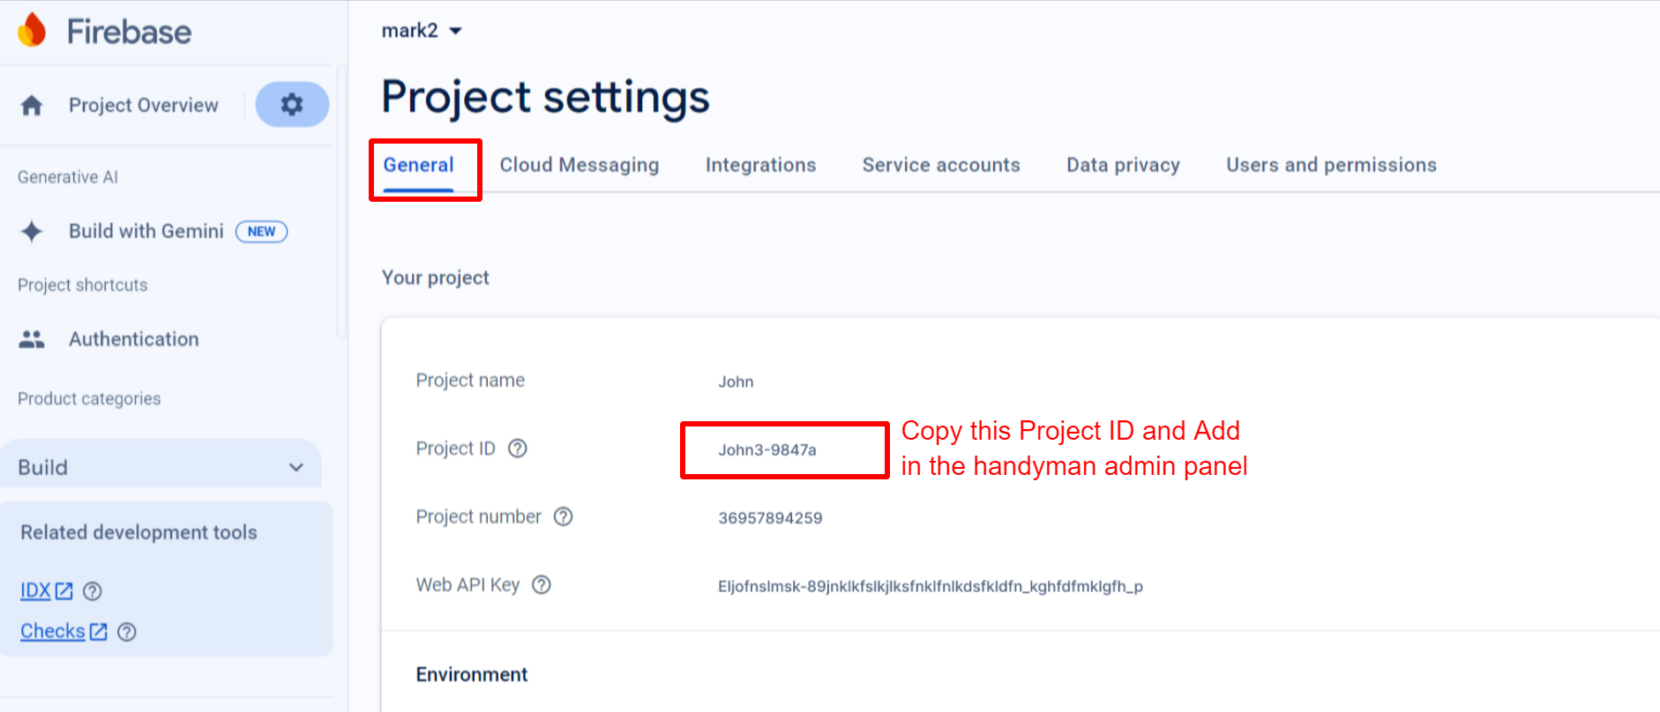Open the IDX link
1660x712 pixels.
pyautogui.click(x=35, y=591)
